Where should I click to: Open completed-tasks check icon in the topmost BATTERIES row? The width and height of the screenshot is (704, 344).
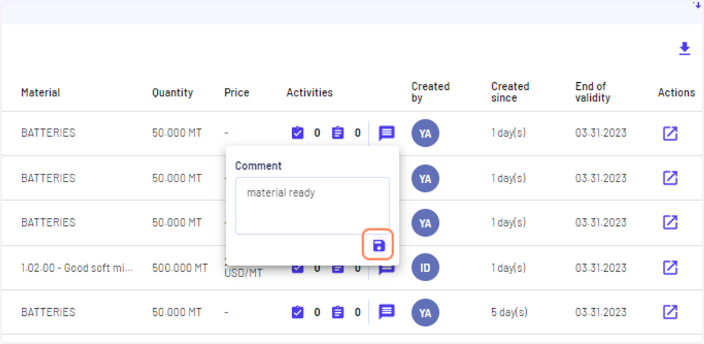pos(298,133)
